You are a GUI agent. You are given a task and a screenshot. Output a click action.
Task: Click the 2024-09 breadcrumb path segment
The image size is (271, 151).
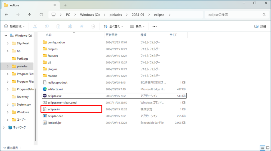pyautogui.click(x=138, y=15)
